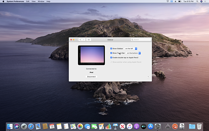
Task: Click the Search field in Sidecar window
Action: coord(141,40)
